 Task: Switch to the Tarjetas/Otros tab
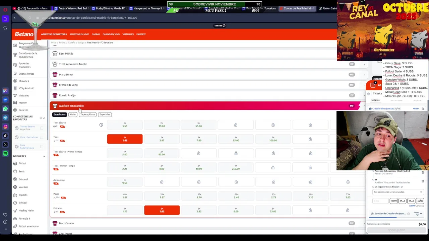(x=87, y=114)
